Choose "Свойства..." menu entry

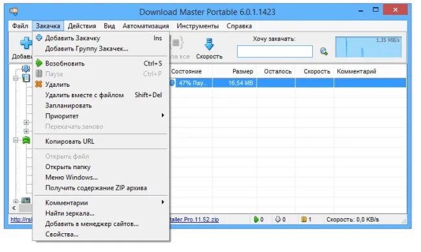(x=101, y=235)
